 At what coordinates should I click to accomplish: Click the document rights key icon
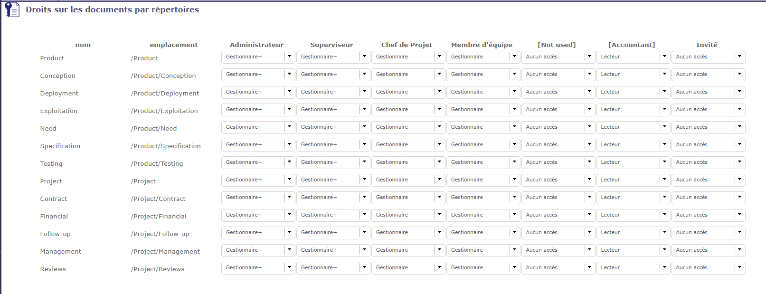point(12,9)
